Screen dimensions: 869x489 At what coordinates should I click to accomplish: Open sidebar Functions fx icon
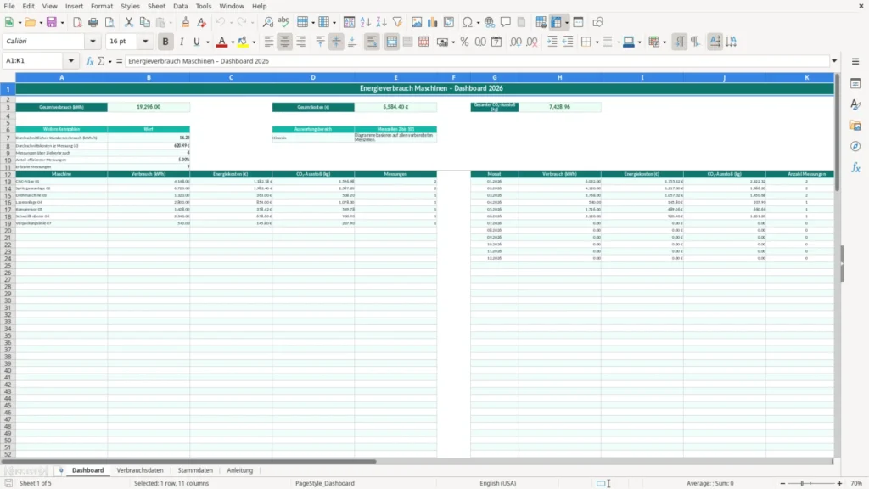tap(855, 167)
